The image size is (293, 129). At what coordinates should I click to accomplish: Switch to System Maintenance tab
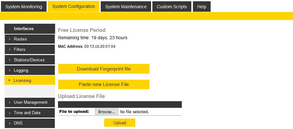point(126,7)
